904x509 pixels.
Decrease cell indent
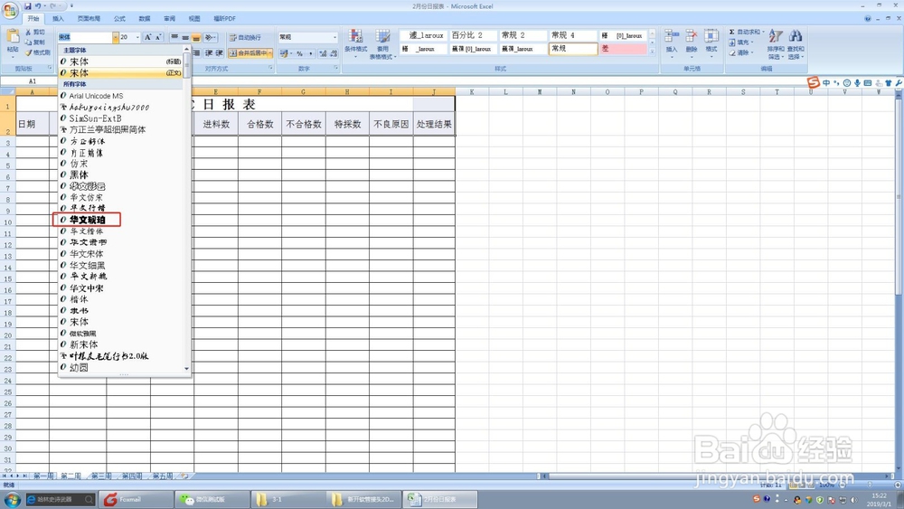tap(209, 53)
